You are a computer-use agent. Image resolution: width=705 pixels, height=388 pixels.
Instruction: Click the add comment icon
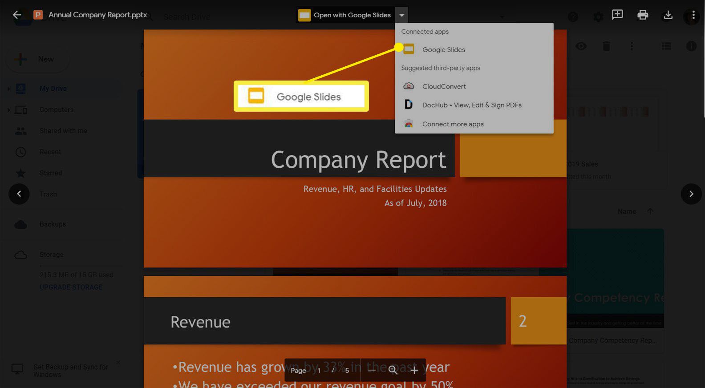click(617, 15)
